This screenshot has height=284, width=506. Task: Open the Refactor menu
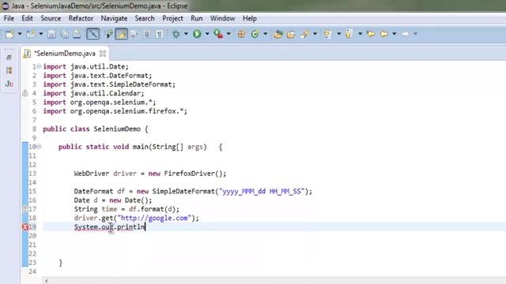click(81, 18)
